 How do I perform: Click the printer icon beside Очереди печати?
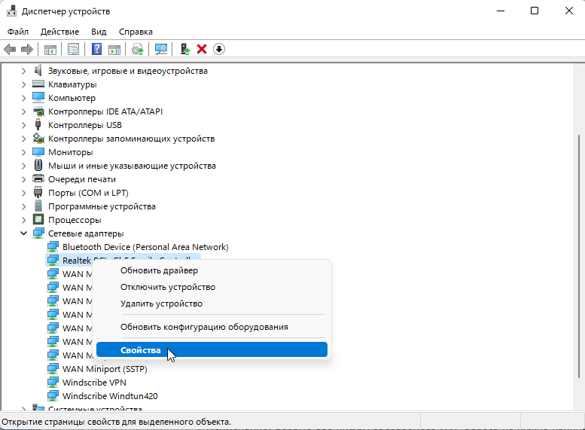pyautogui.click(x=38, y=178)
